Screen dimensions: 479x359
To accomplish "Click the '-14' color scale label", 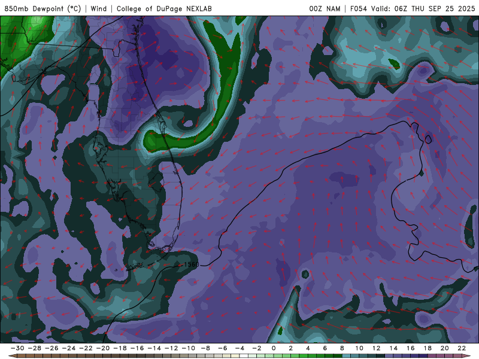I will pos(154,348).
